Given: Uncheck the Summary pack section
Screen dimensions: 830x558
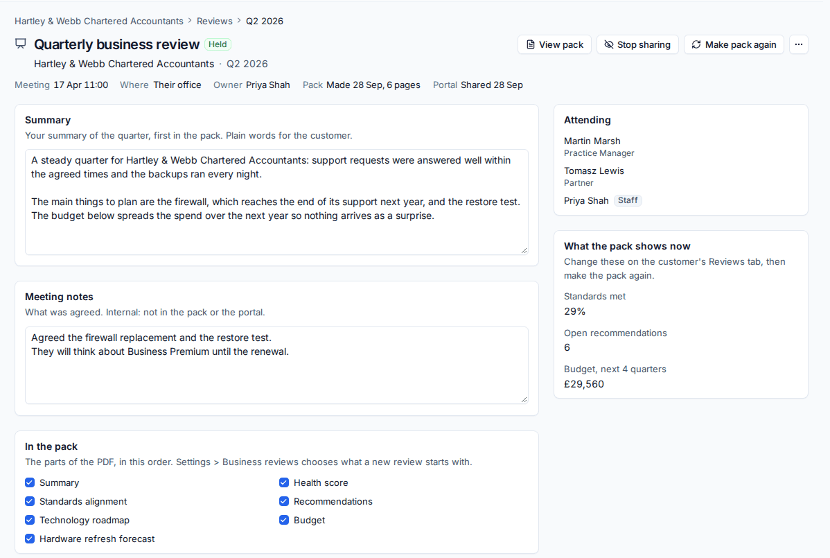Looking at the screenshot, I should click(x=30, y=482).
